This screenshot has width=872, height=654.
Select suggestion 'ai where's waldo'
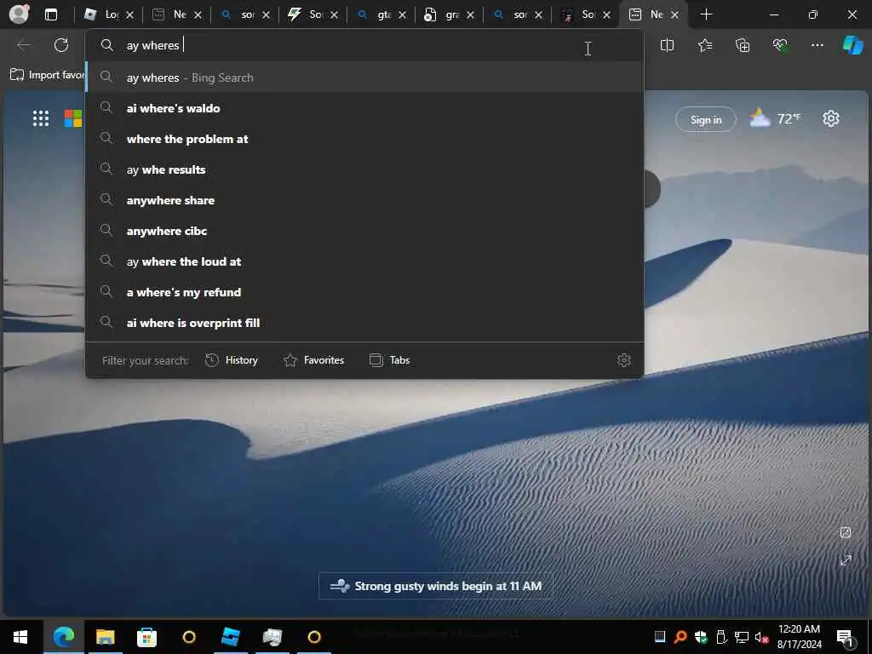pos(364,108)
